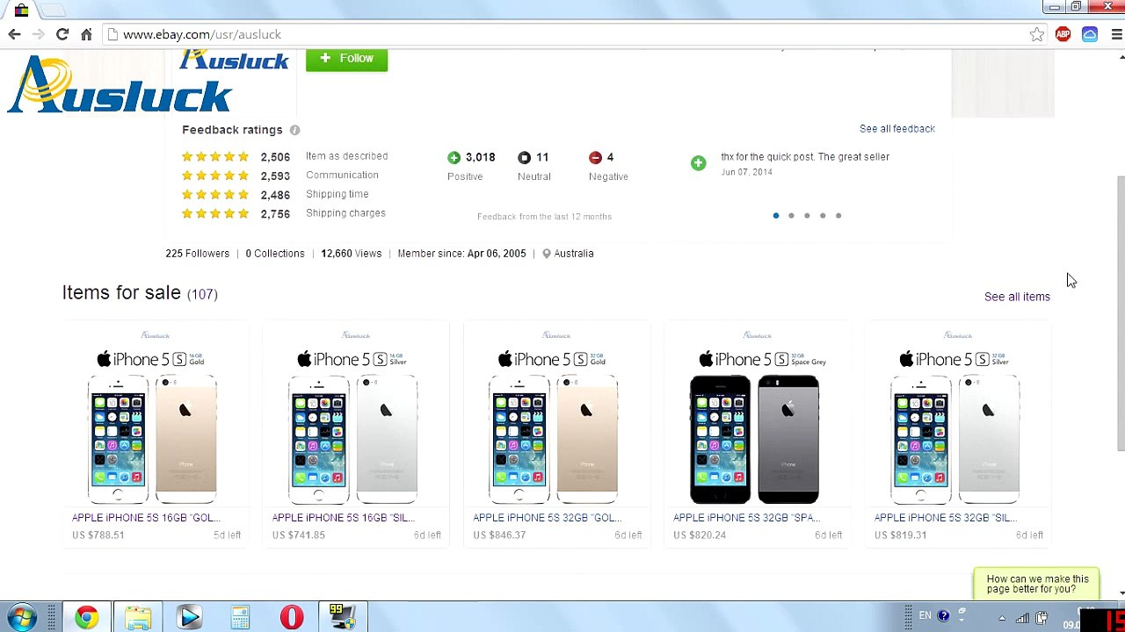The image size is (1125, 632).
Task: Open the Chrome menu button
Action: tap(1116, 34)
